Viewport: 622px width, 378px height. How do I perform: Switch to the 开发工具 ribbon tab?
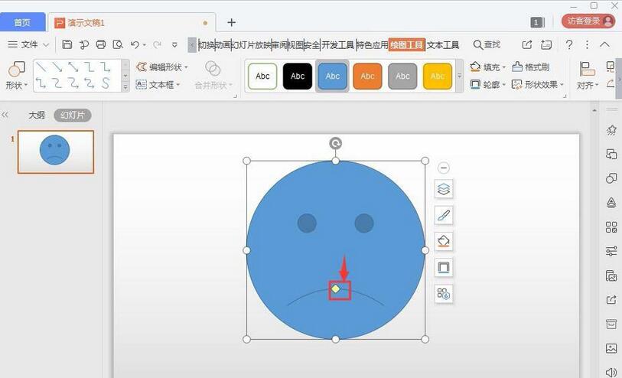click(337, 45)
